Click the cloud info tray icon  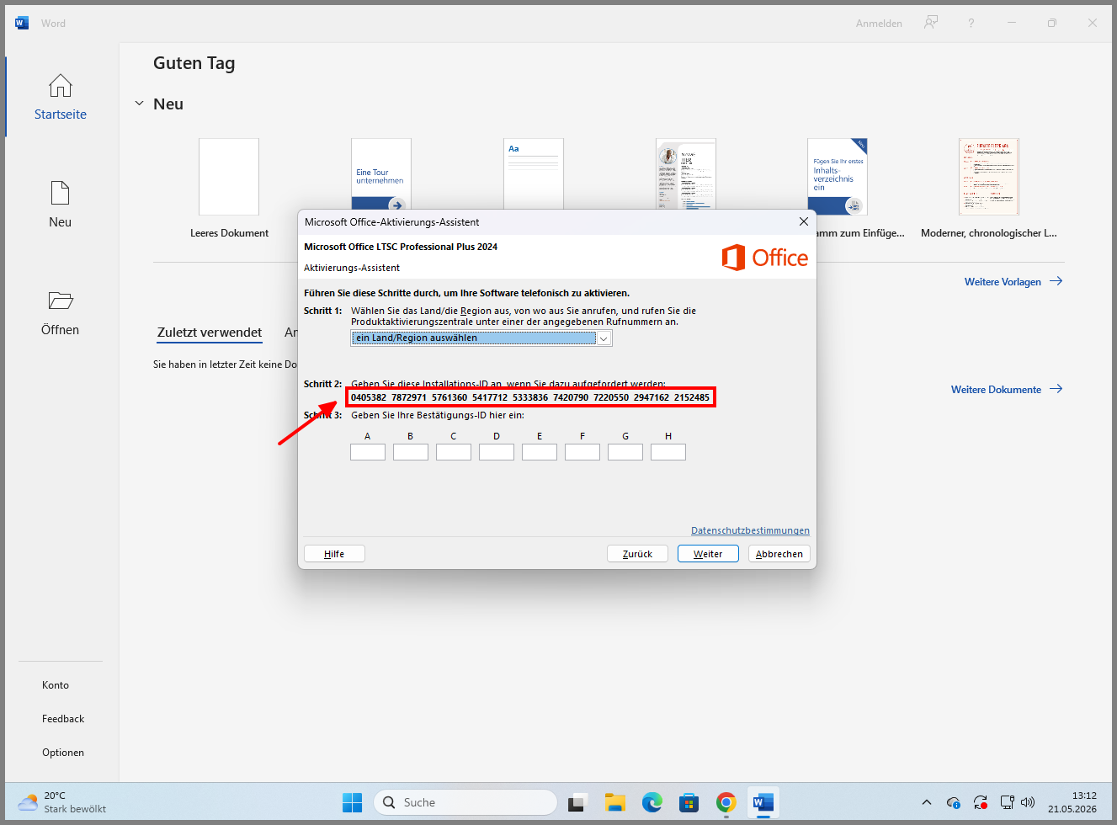[x=954, y=802]
